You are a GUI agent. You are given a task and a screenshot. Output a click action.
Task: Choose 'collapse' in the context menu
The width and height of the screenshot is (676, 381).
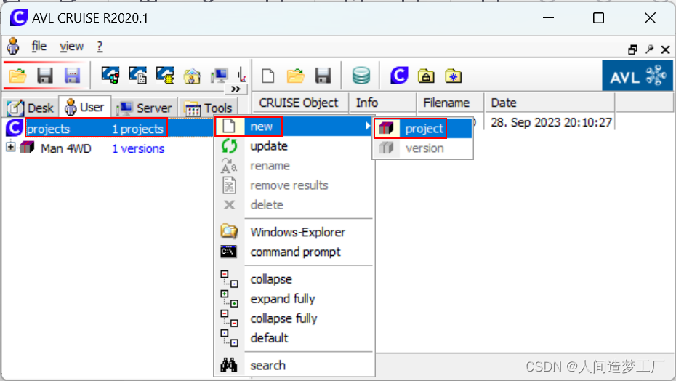point(294,279)
